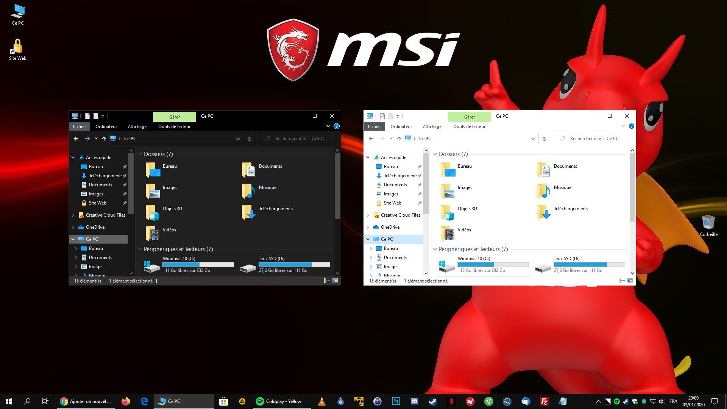Collapse Ce PC node in light window tree

click(368, 239)
